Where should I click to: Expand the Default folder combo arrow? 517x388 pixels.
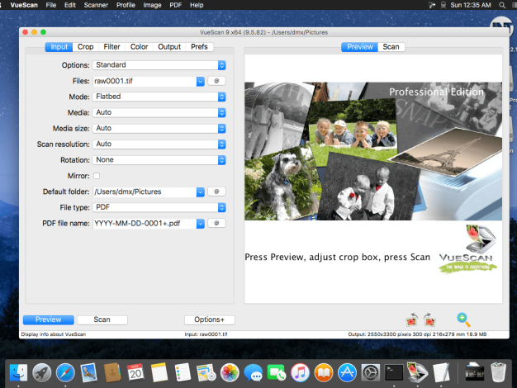tap(200, 192)
